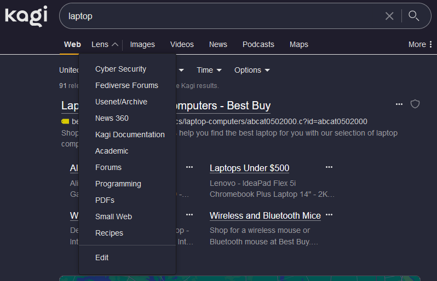The image size is (437, 281).
Task: Expand the Options filter dropdown
Action: pyautogui.click(x=252, y=70)
